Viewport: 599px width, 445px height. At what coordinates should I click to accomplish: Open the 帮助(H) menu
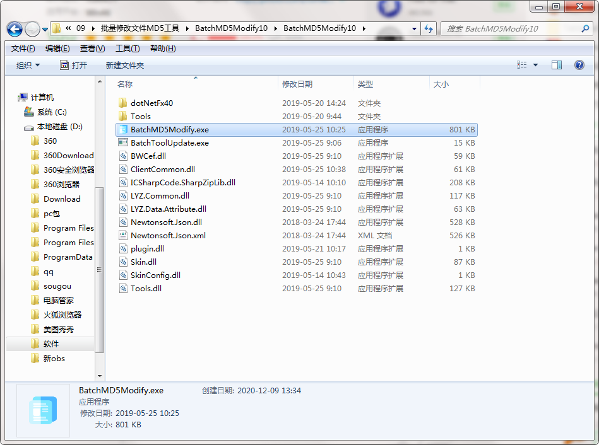tap(163, 49)
